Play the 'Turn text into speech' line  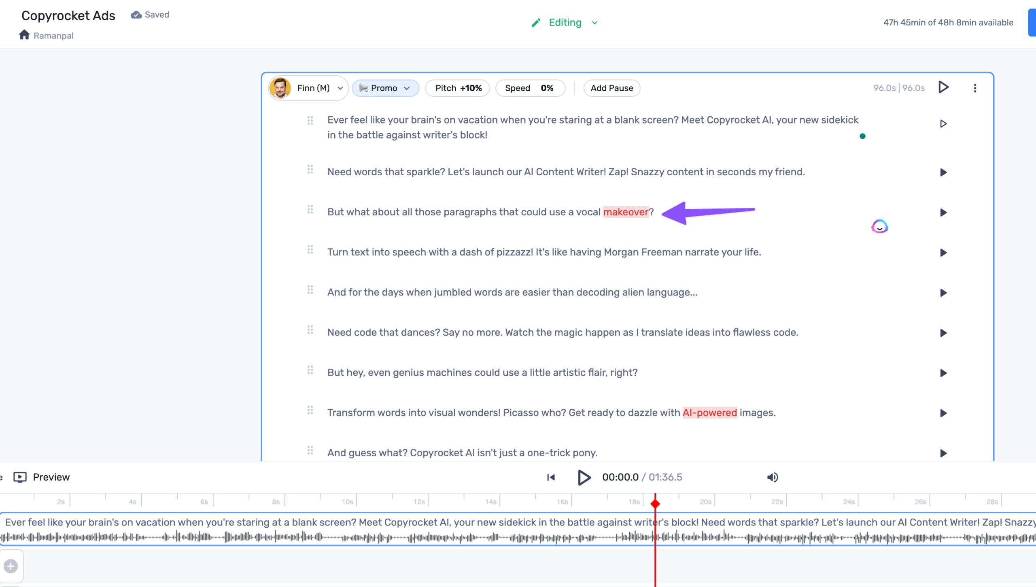[x=943, y=253]
